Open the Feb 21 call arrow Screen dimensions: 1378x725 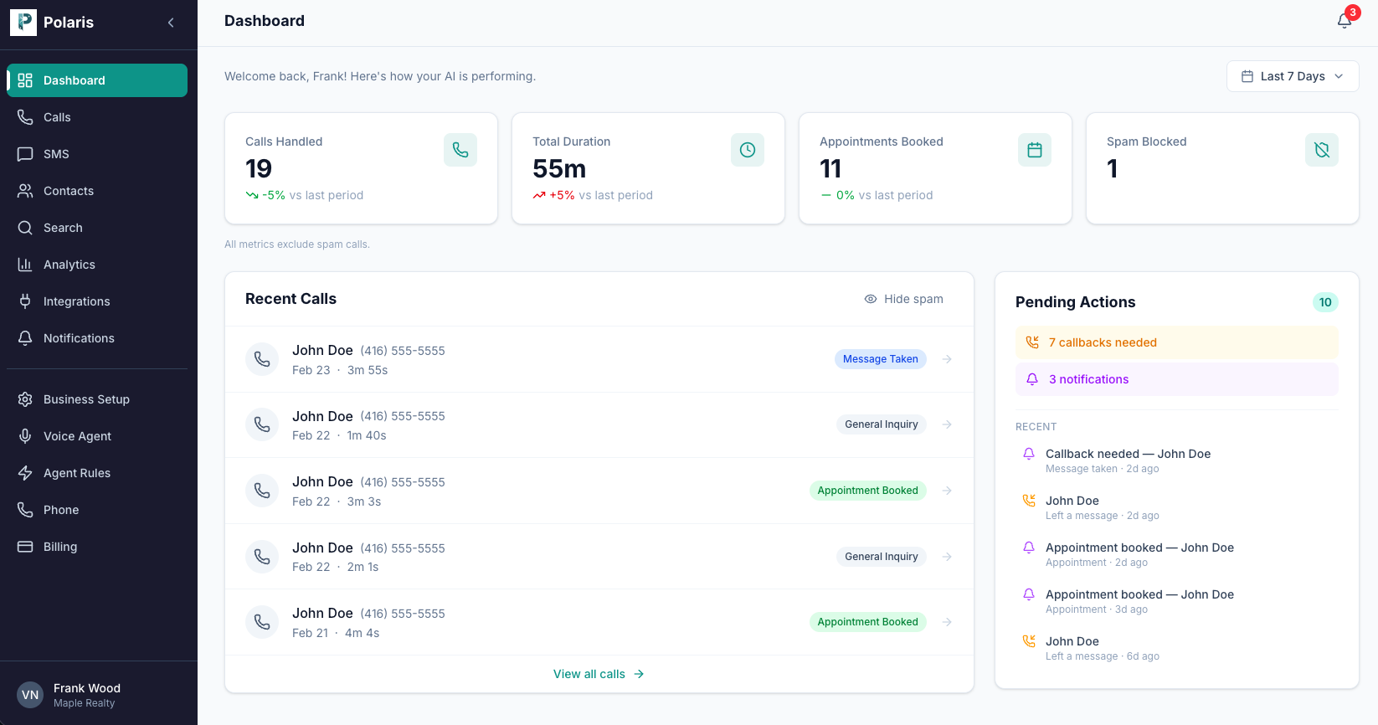point(947,622)
